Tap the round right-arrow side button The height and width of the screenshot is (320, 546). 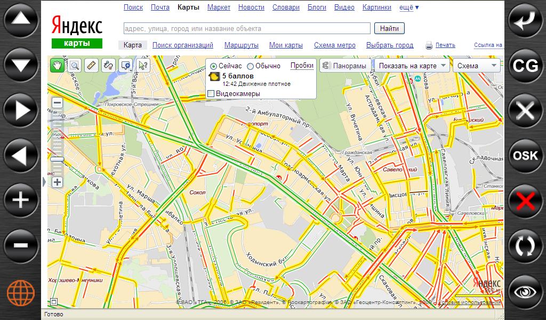(x=21, y=110)
